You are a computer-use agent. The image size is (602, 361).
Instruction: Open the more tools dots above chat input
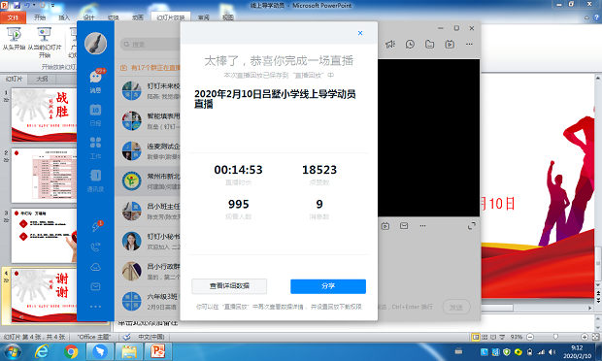[422, 225]
